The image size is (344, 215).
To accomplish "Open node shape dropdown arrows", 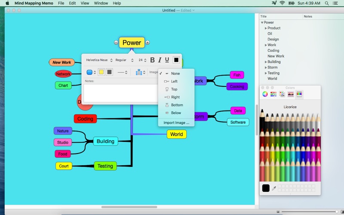I will pos(95,72).
